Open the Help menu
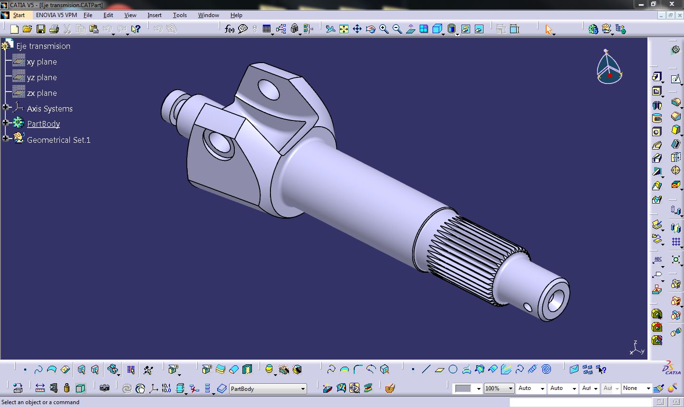This screenshot has width=684, height=407. (x=236, y=15)
